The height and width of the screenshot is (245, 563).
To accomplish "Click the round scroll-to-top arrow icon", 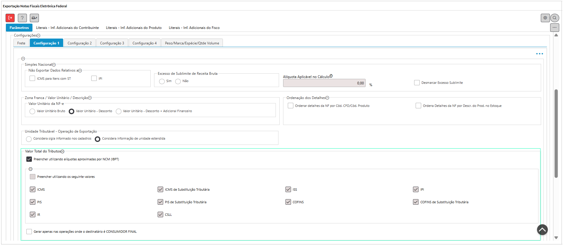I will point(542,230).
